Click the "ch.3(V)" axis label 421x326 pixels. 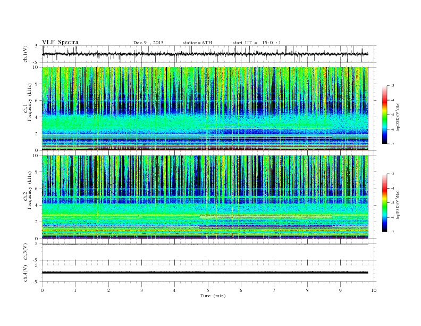pos(26,252)
